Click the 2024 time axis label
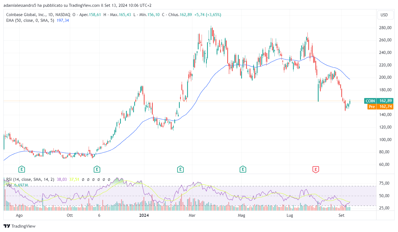398x232 pixels. tap(144, 215)
